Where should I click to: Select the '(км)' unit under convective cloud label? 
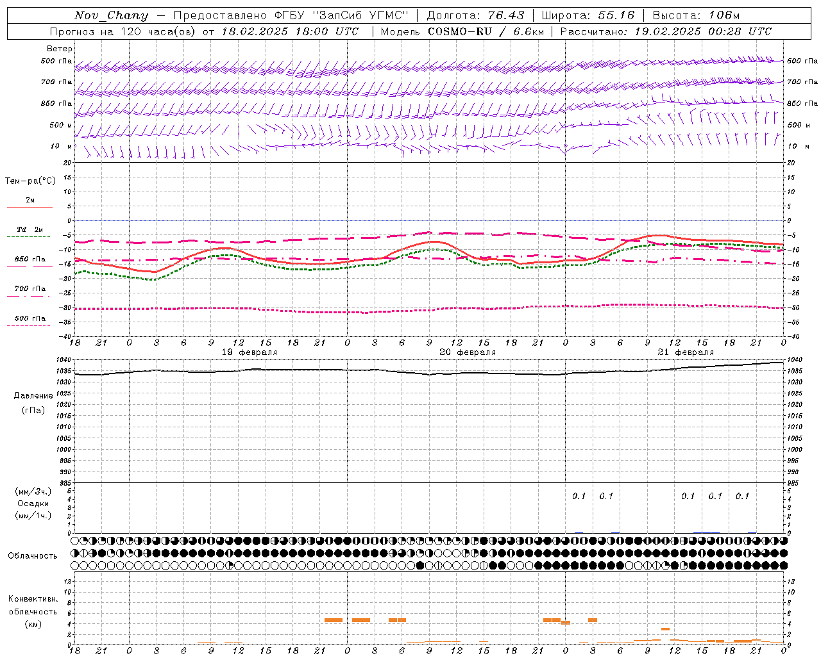click(x=33, y=624)
